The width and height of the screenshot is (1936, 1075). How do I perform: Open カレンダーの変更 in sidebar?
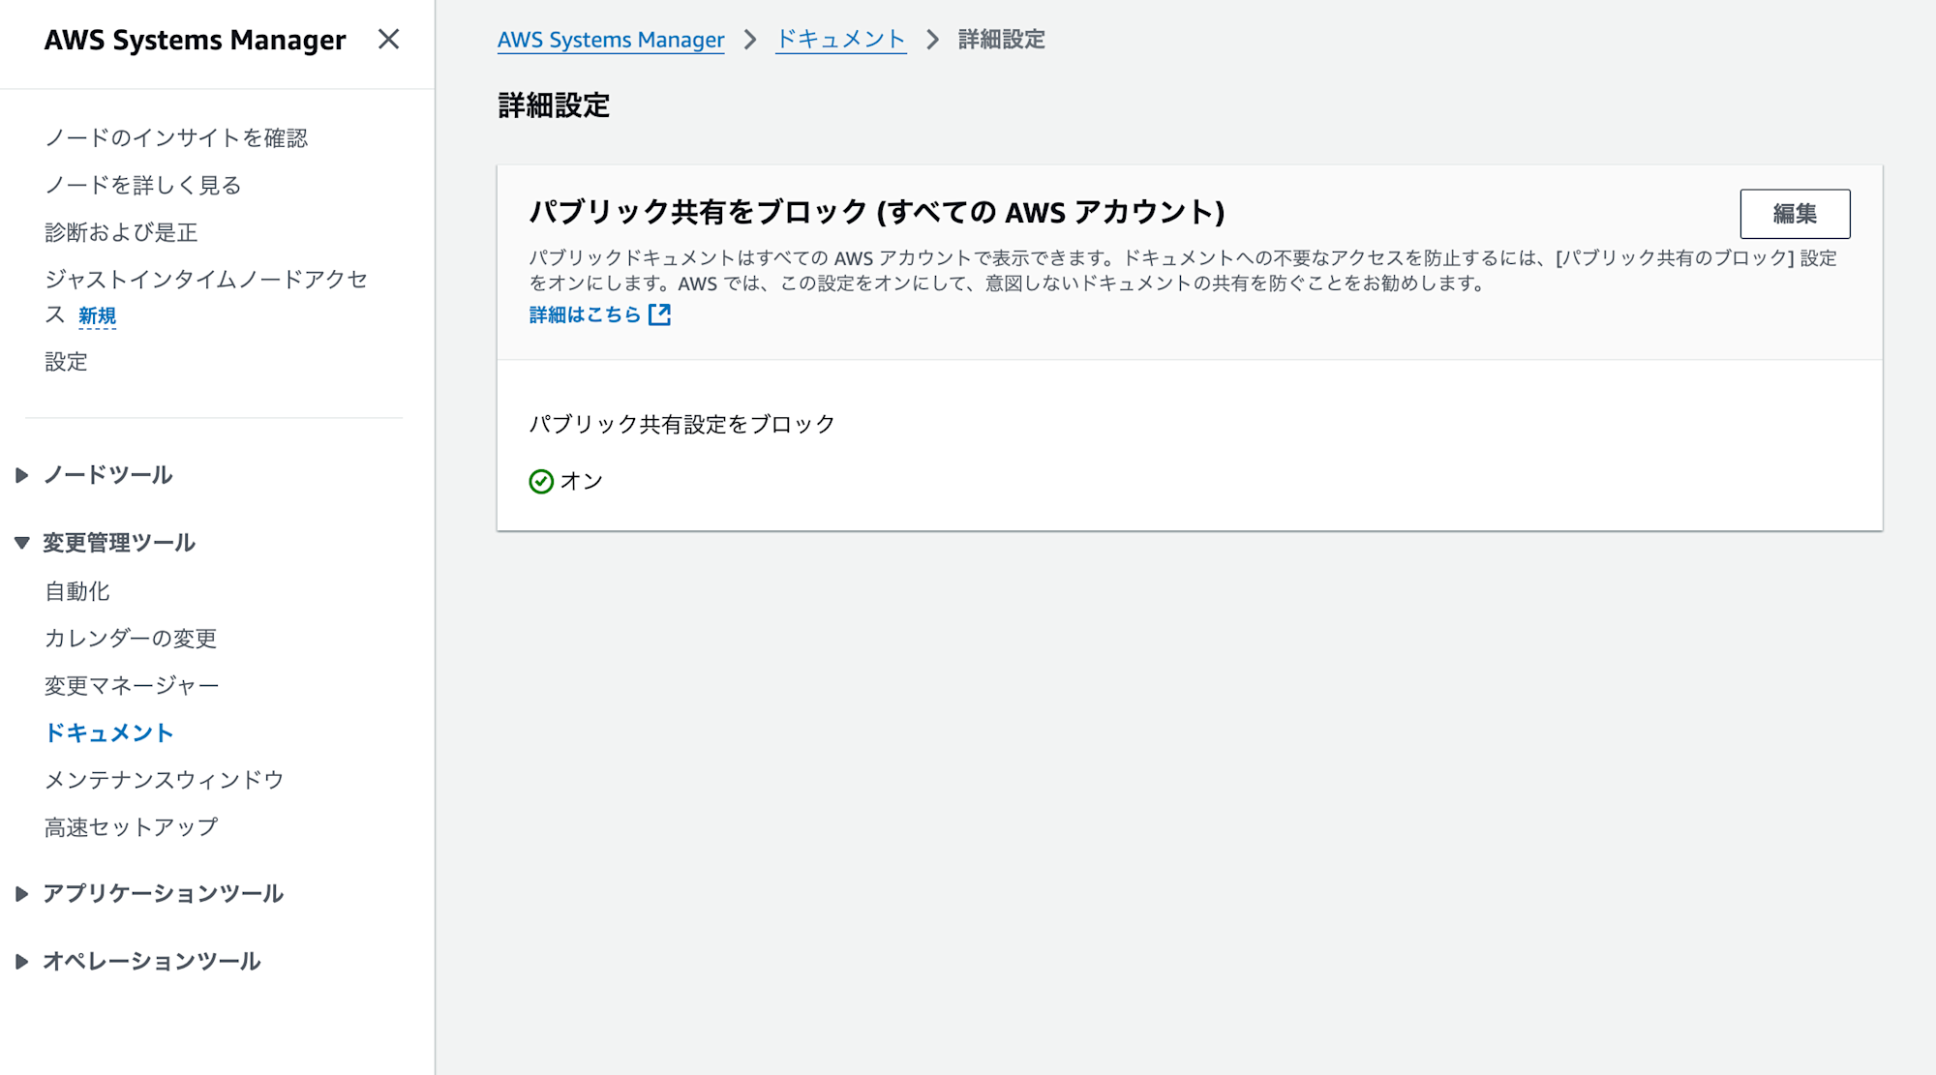click(x=131, y=639)
